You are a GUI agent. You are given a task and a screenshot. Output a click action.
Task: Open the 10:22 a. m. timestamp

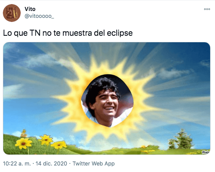(17, 163)
